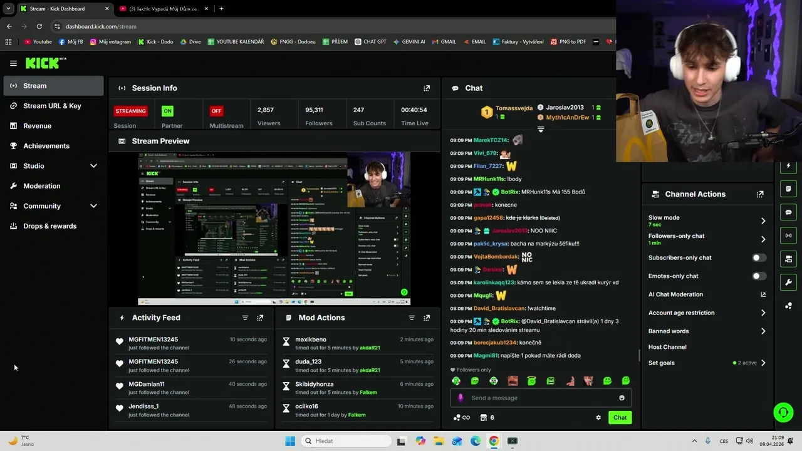
Task: Collapse the chat leaderboard arrow
Action: pos(541,130)
